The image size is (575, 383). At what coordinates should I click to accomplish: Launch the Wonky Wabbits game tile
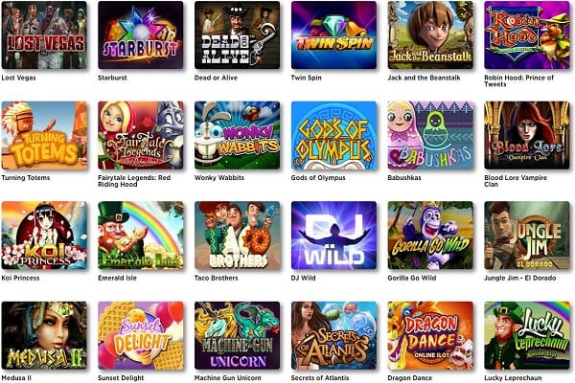(238, 135)
